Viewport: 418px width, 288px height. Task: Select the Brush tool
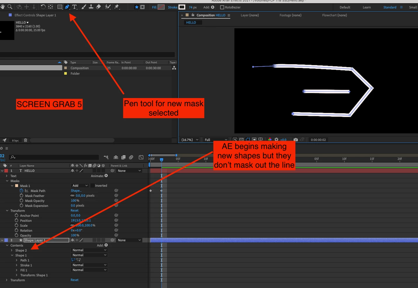84,7
